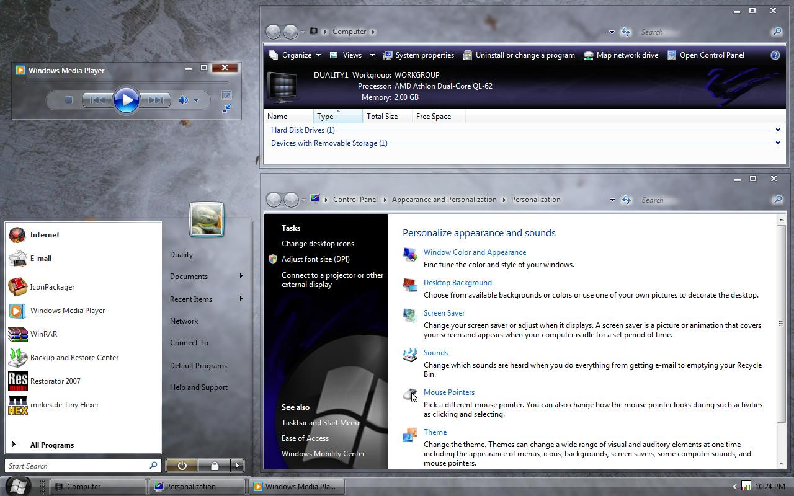Click the Start Search box

click(83, 466)
